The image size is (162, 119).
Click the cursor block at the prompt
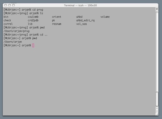pos(33,45)
